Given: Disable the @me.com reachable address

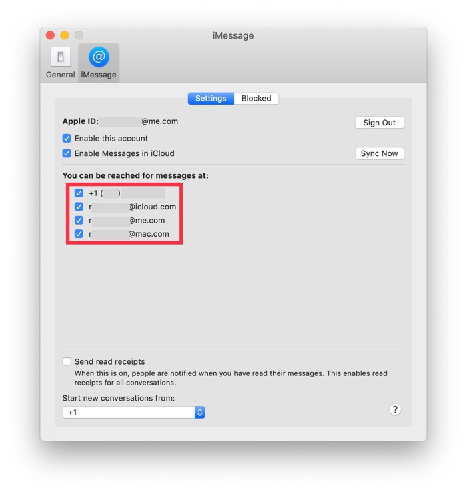Looking at the screenshot, I should pos(79,221).
